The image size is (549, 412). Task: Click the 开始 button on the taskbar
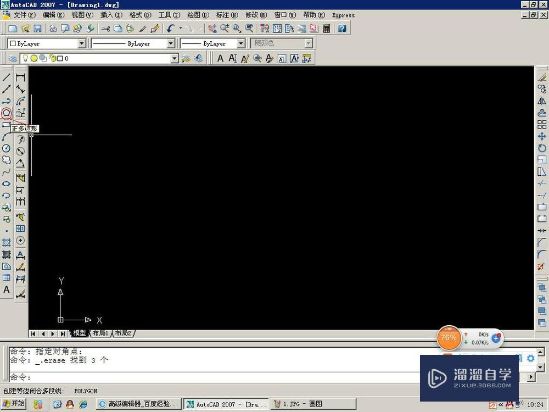pyautogui.click(x=14, y=404)
